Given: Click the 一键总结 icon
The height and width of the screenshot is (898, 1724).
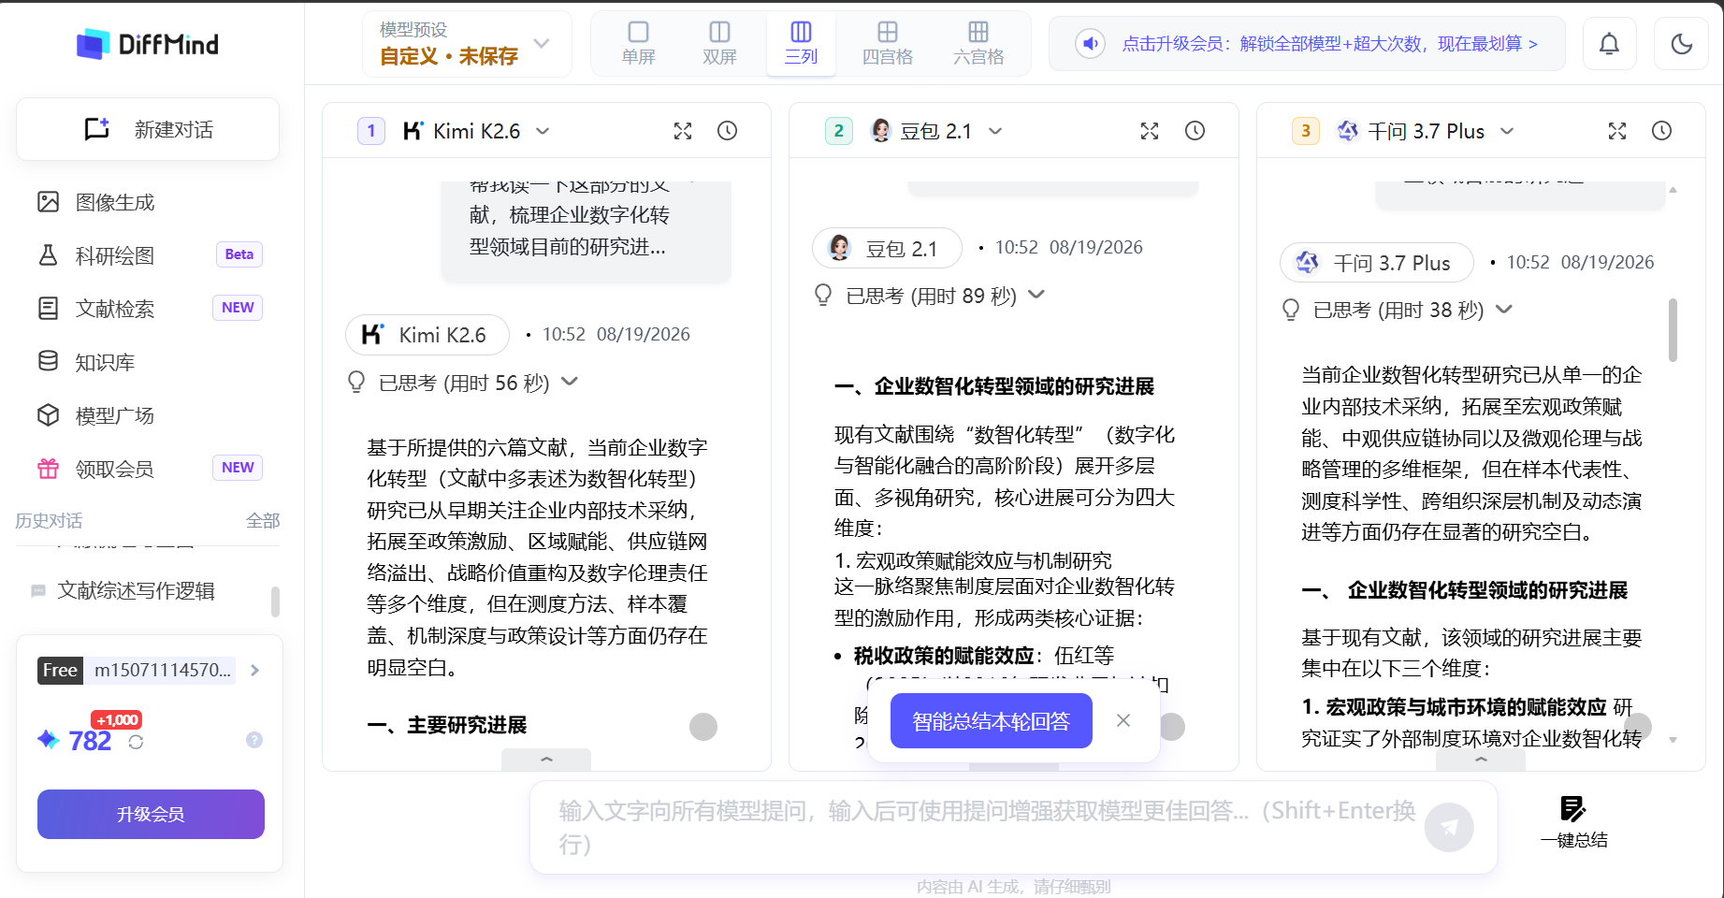Looking at the screenshot, I should (x=1573, y=809).
